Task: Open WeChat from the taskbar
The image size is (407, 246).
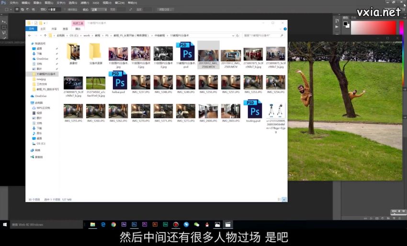Action: pos(196,224)
